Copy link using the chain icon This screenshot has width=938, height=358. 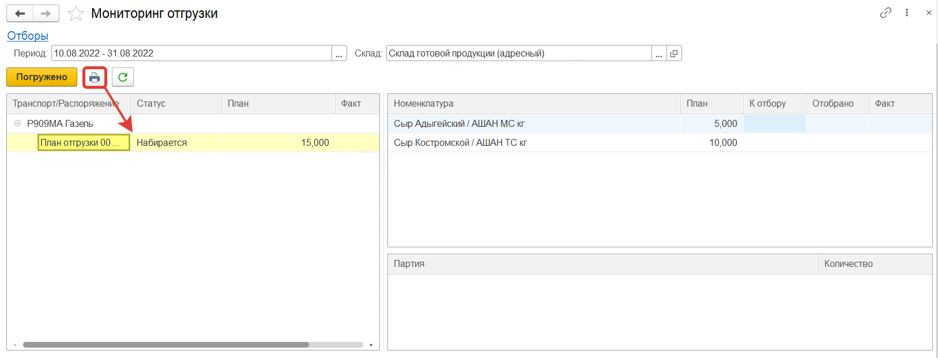pos(886,13)
